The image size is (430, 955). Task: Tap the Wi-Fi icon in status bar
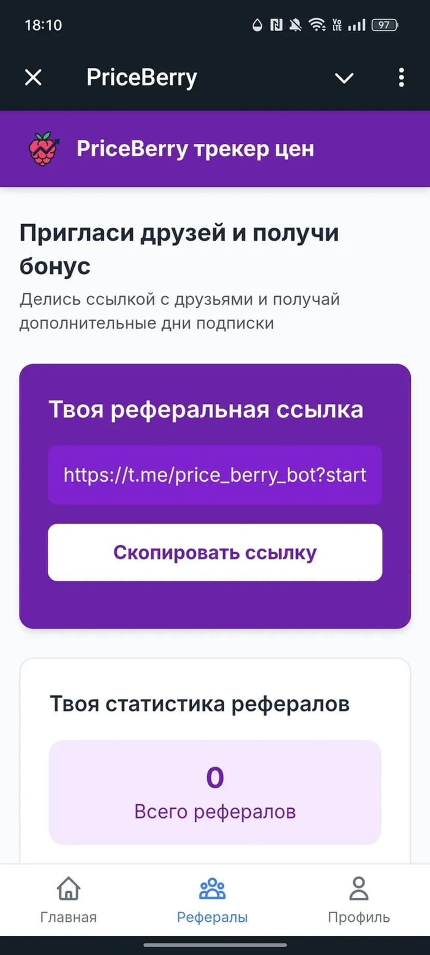[317, 25]
